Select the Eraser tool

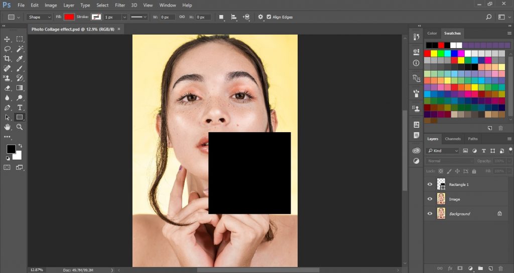[7, 88]
